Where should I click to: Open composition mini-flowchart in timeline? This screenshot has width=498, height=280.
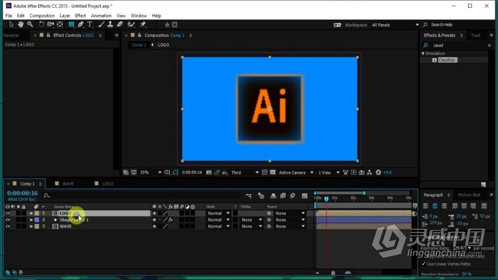coord(248,196)
